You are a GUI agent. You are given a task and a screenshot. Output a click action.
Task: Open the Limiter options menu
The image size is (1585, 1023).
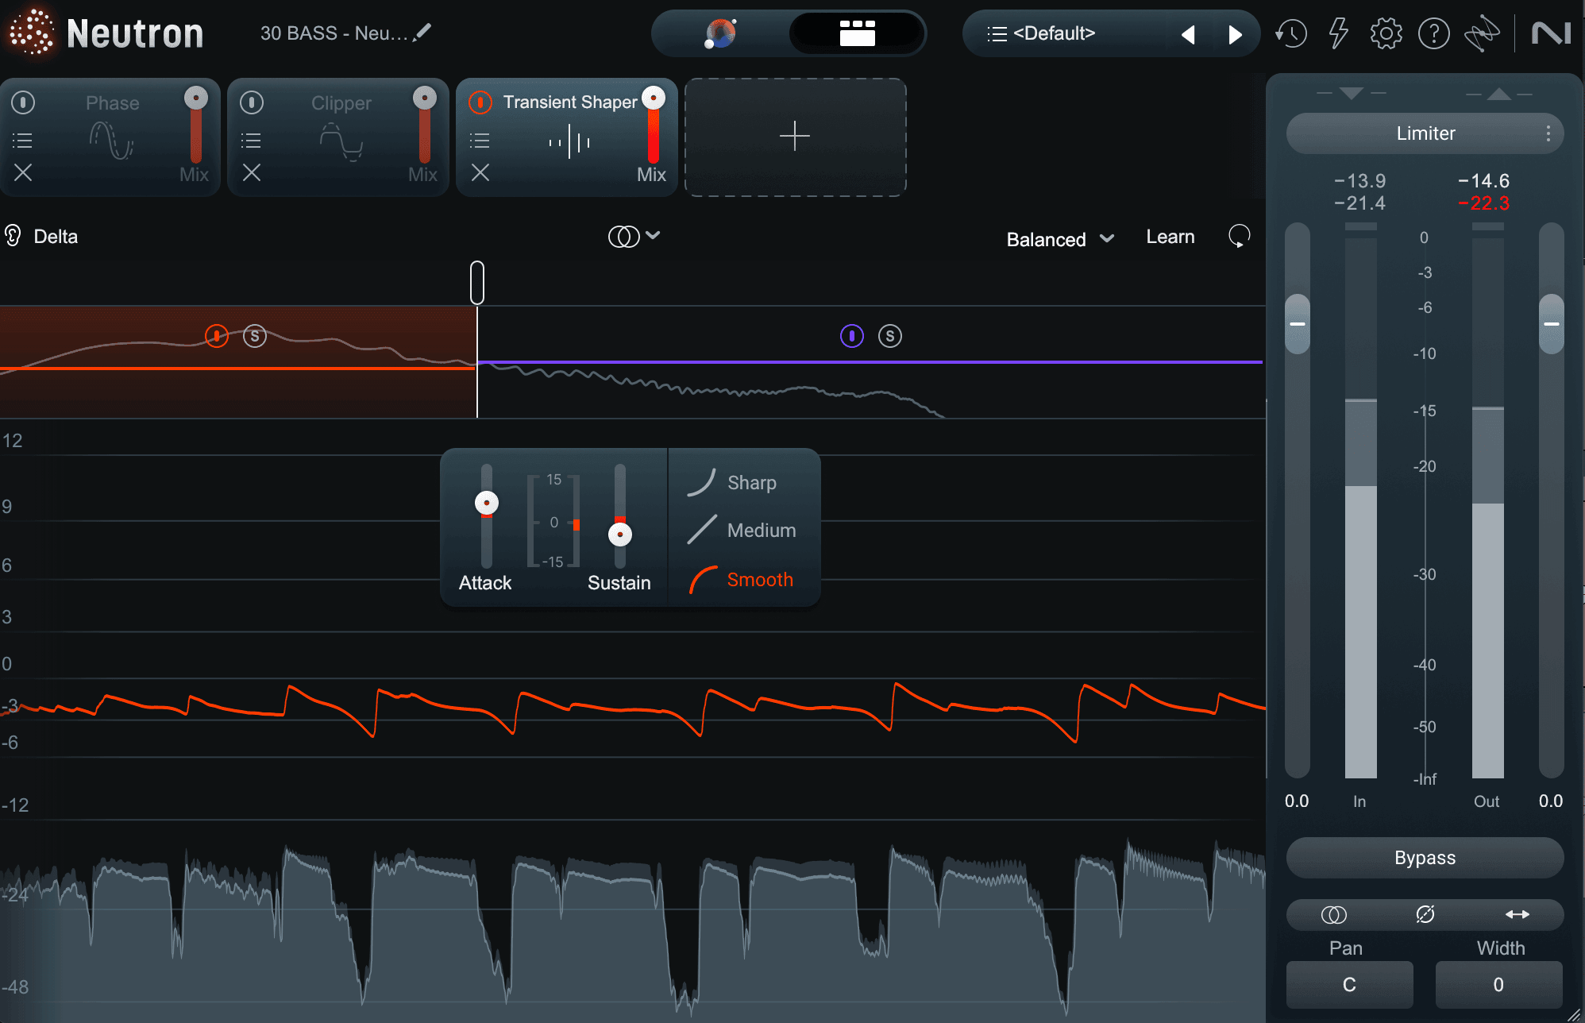(x=1548, y=133)
